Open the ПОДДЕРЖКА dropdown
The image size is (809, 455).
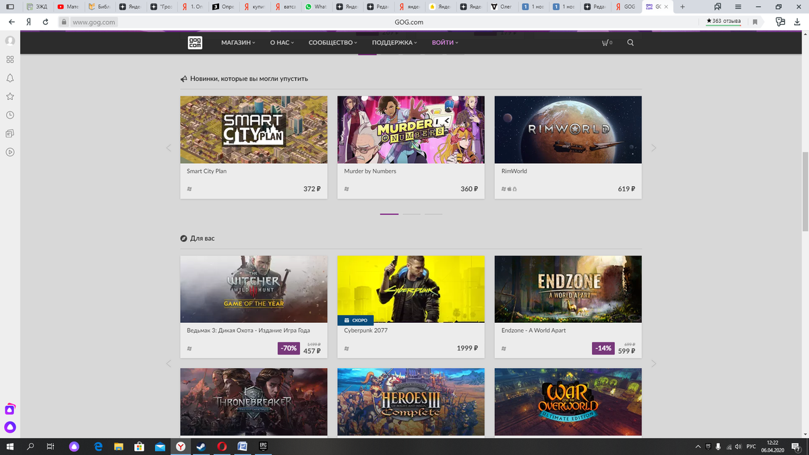coord(393,42)
